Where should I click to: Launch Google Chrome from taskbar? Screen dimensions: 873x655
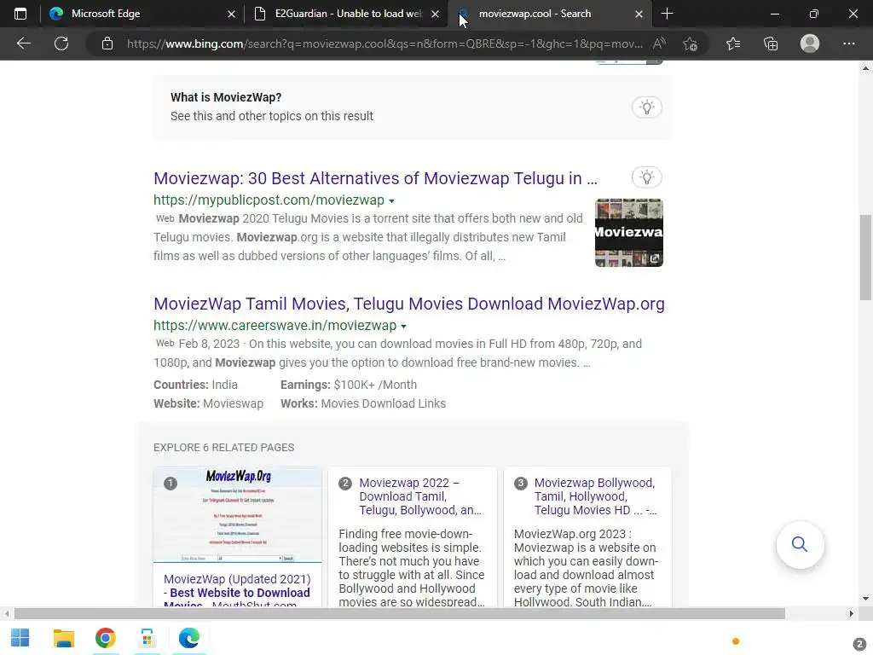coord(105,638)
